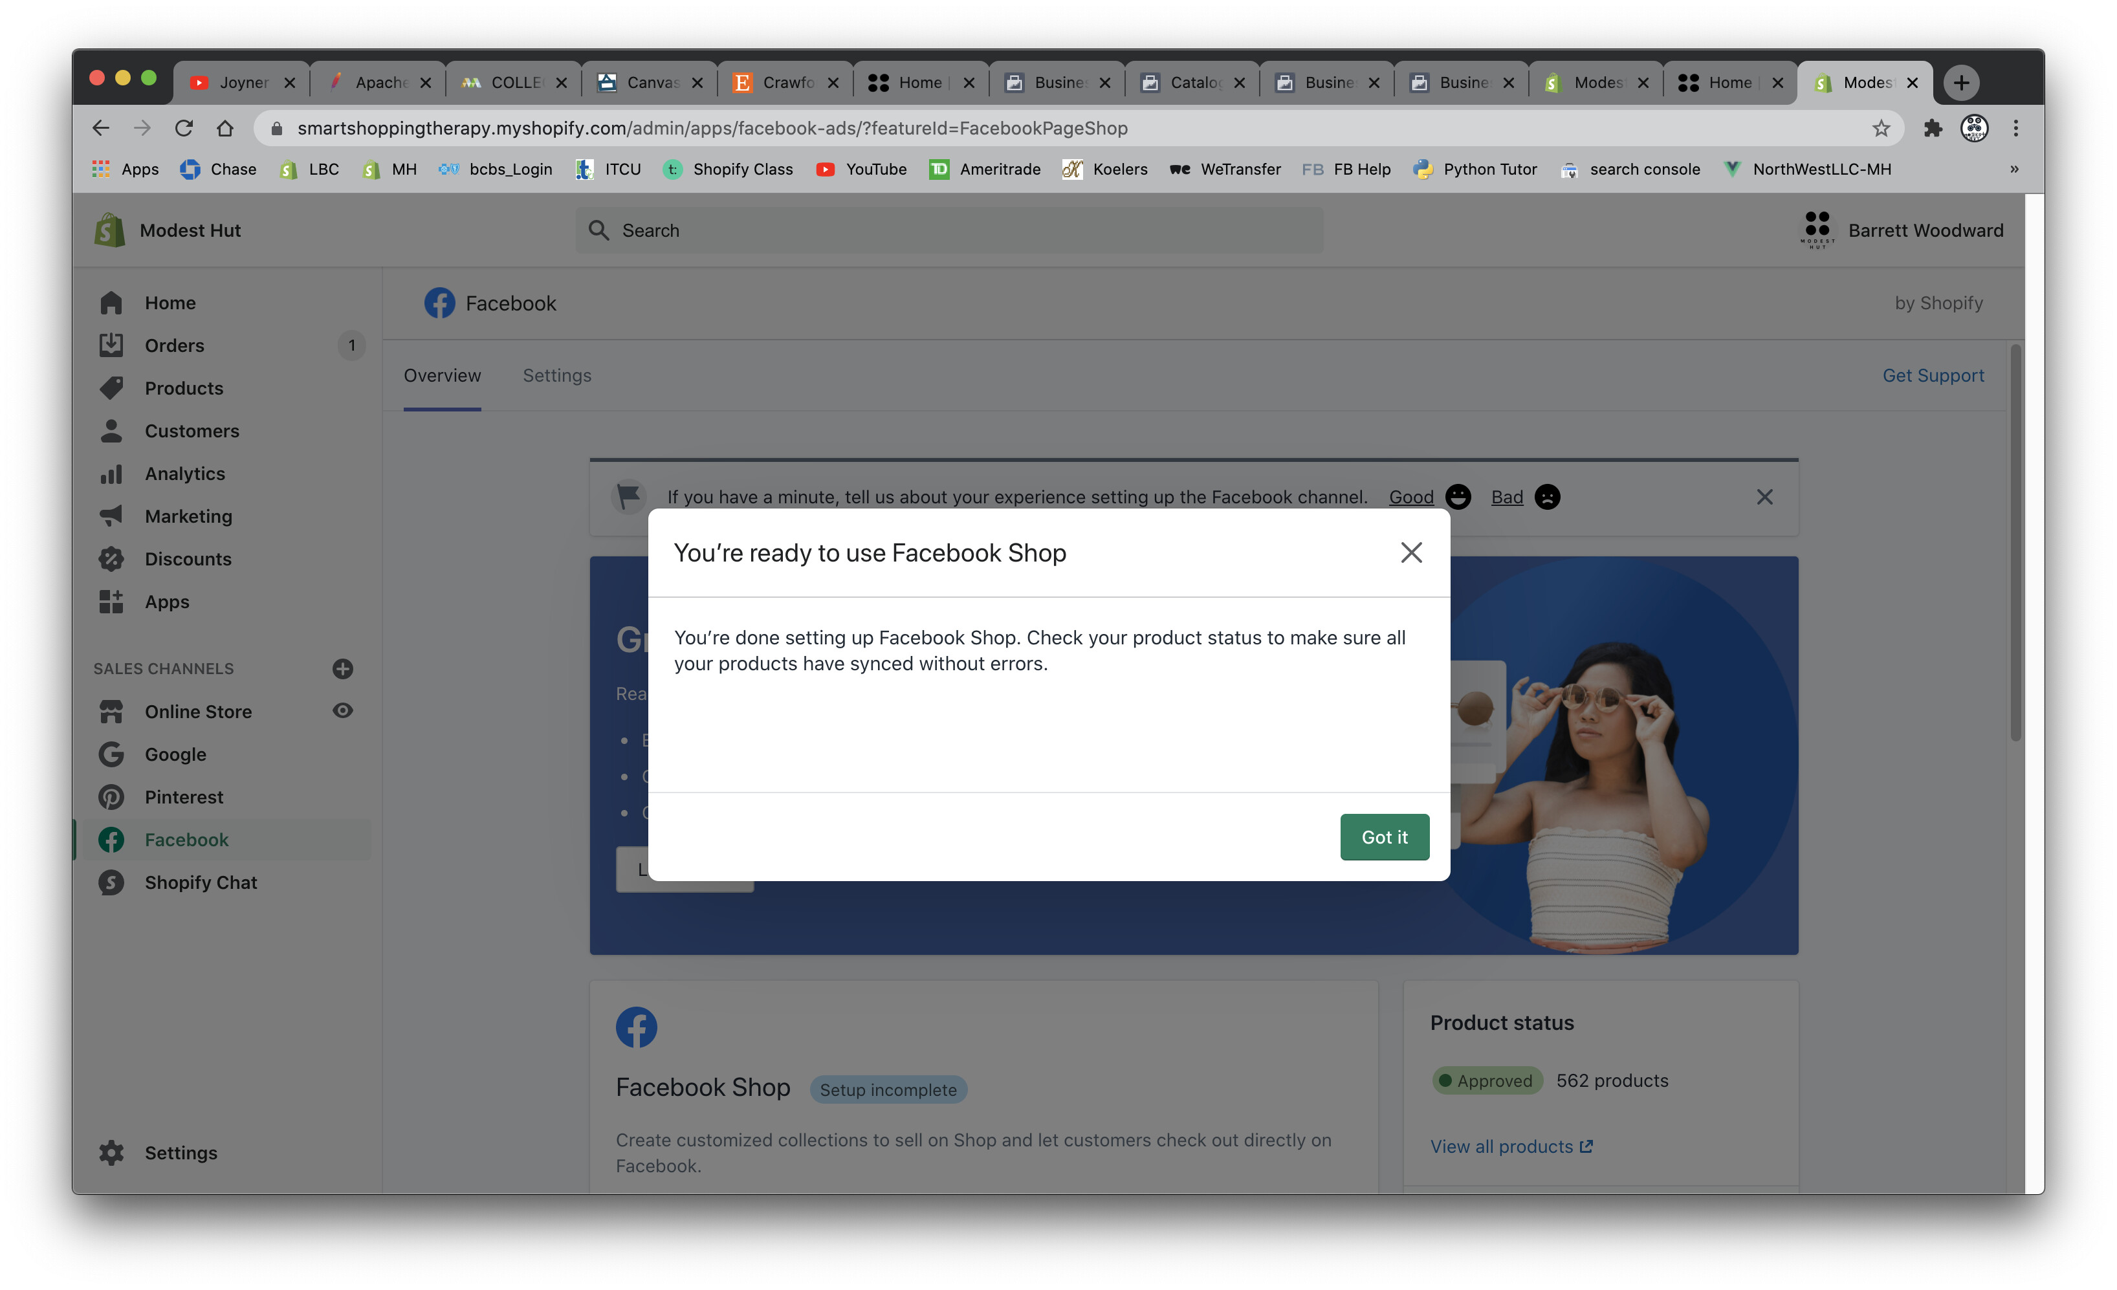Image resolution: width=2117 pixels, height=1290 pixels.
Task: Open the Google sales channel
Action: click(x=175, y=754)
